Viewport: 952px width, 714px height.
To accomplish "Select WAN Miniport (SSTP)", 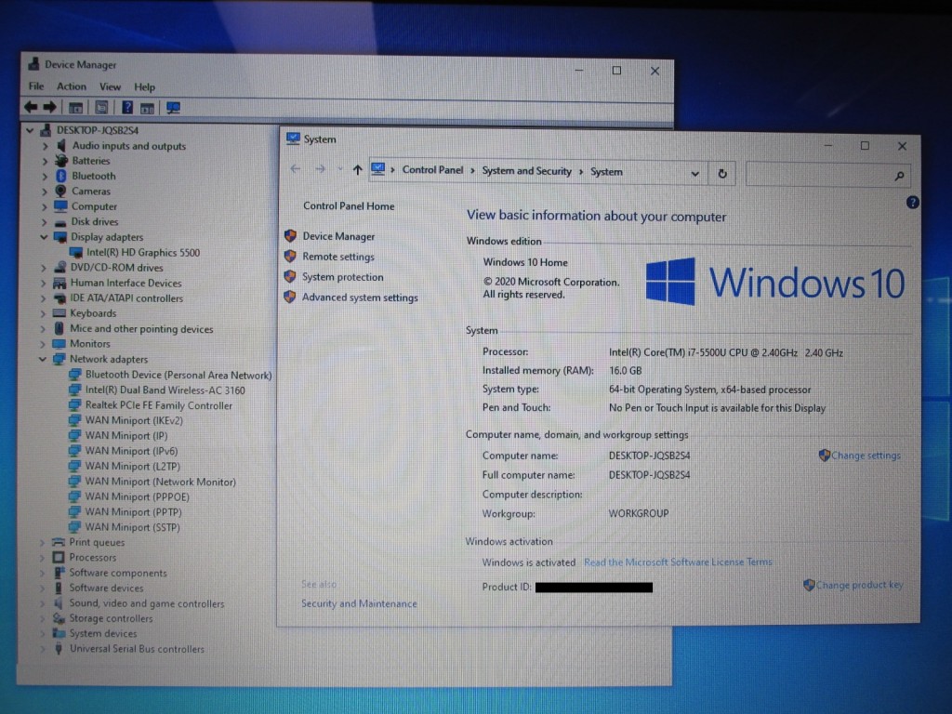I will click(x=132, y=527).
